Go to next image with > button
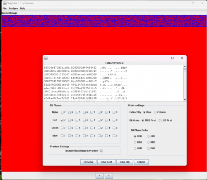Image resolution: width=207 pixels, height=180 pixels. 109,176
